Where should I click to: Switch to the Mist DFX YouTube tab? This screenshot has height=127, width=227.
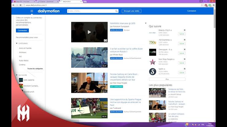click(23, 2)
